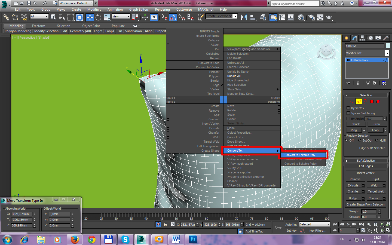
Task: Toggle the Angle Snap button
Action: click(173, 17)
